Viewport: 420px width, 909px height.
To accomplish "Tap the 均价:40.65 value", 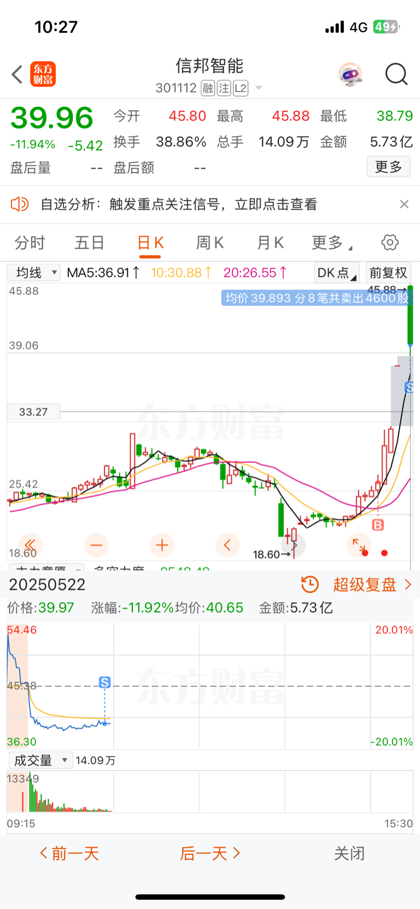I will (210, 608).
